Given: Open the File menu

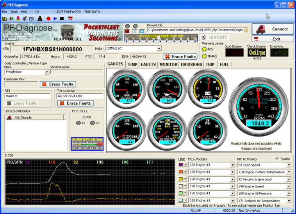Looking at the screenshot, I should pos(5,12).
